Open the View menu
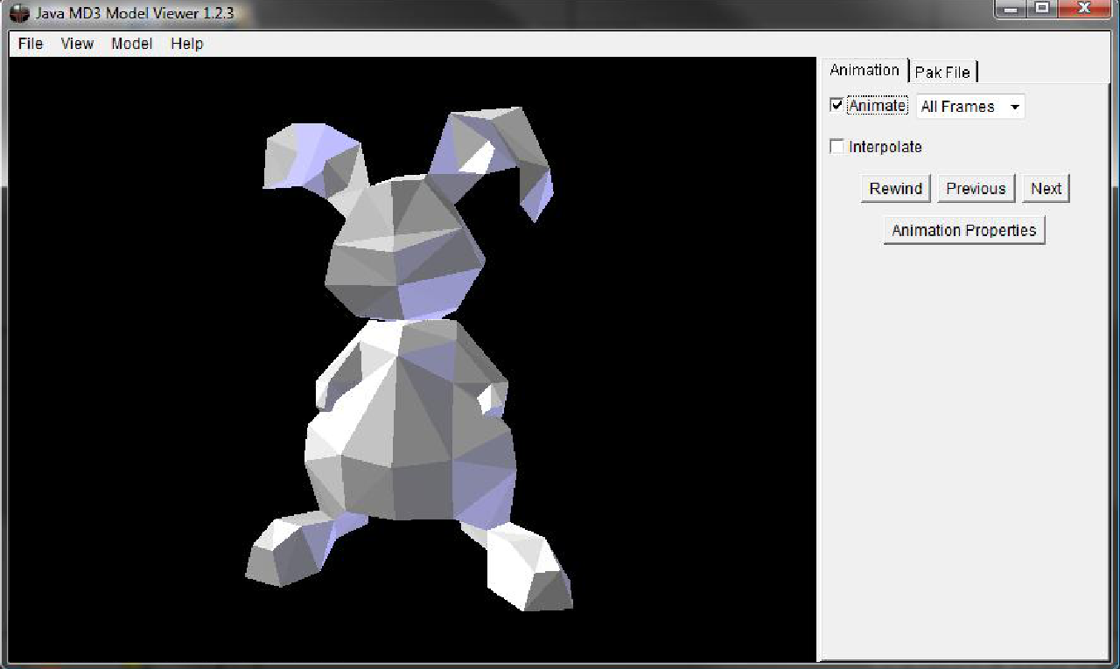This screenshot has height=669, width=1120. coord(77,44)
